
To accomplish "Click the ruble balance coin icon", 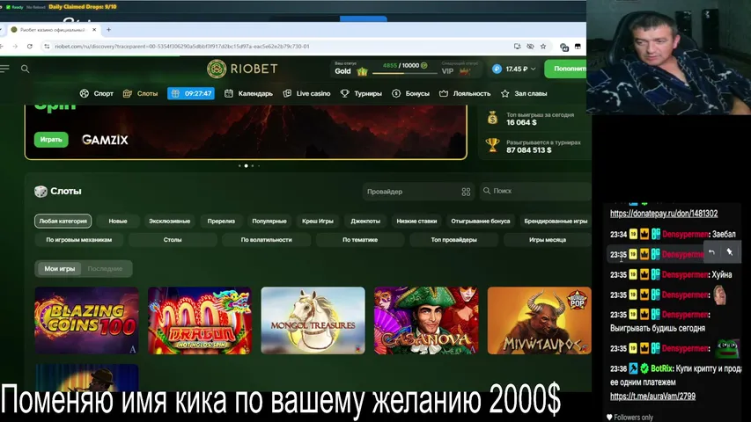I will pyautogui.click(x=497, y=69).
